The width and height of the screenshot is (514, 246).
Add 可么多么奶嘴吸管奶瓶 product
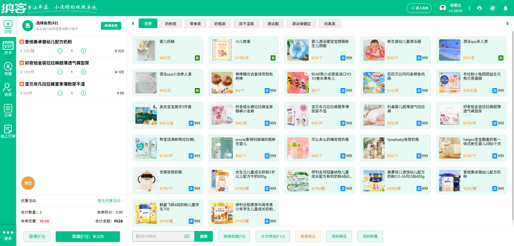tap(320, 148)
